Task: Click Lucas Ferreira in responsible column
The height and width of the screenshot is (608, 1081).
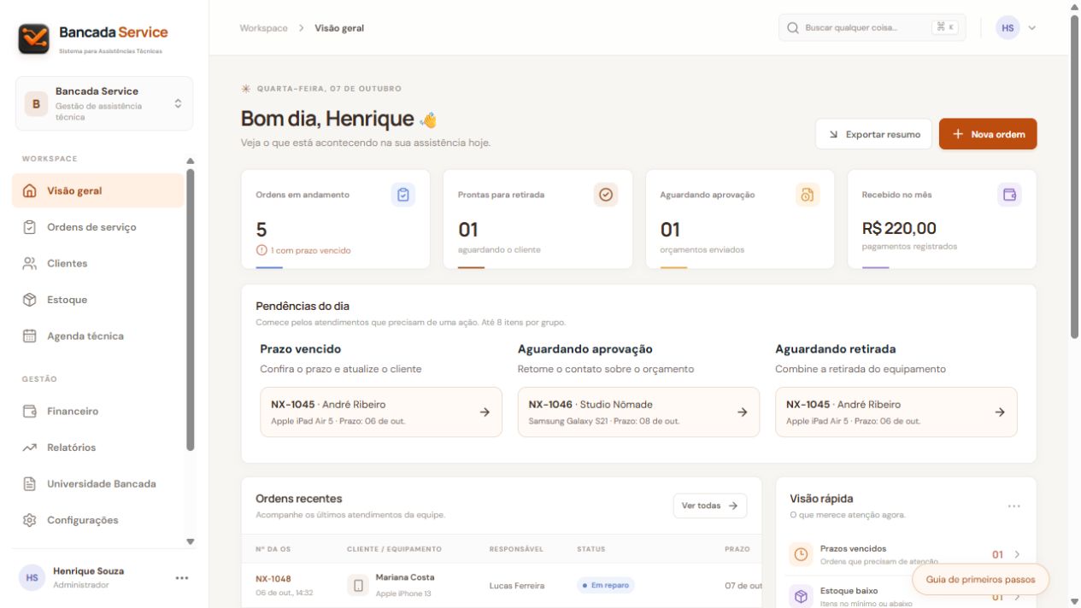Action: [517, 586]
